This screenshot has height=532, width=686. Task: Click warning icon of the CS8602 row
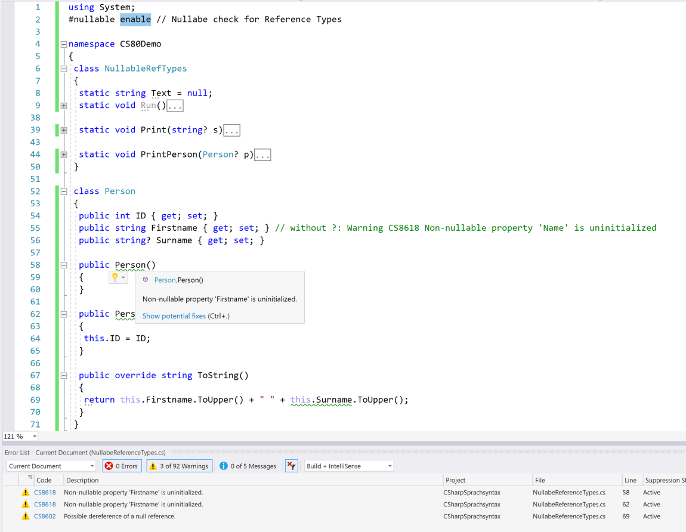[x=25, y=516]
